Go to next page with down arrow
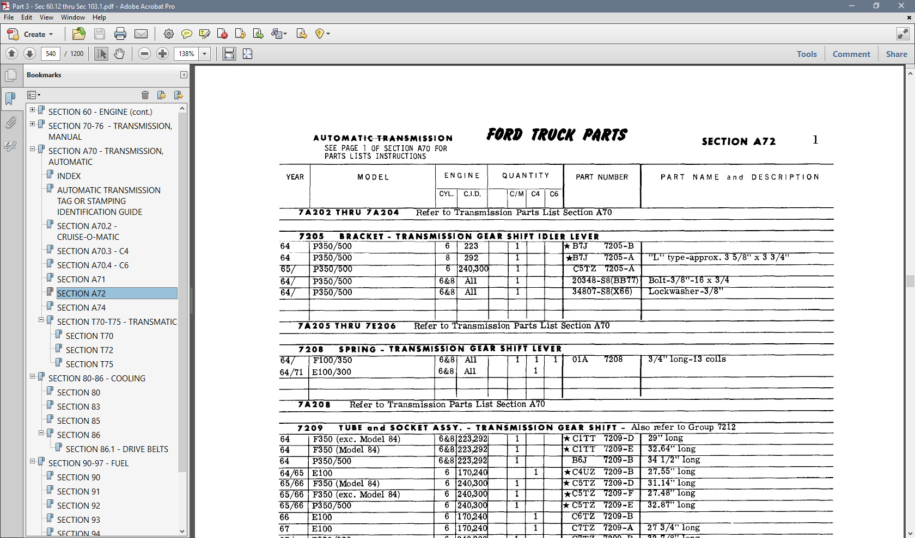 click(x=30, y=53)
